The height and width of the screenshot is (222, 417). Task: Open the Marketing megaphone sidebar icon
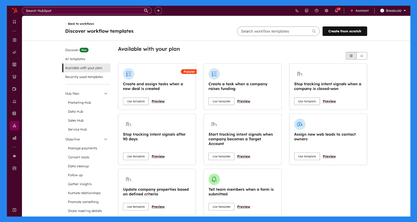click(14, 52)
